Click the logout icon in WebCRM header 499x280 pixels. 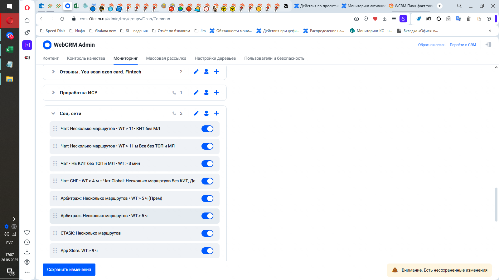click(x=488, y=44)
